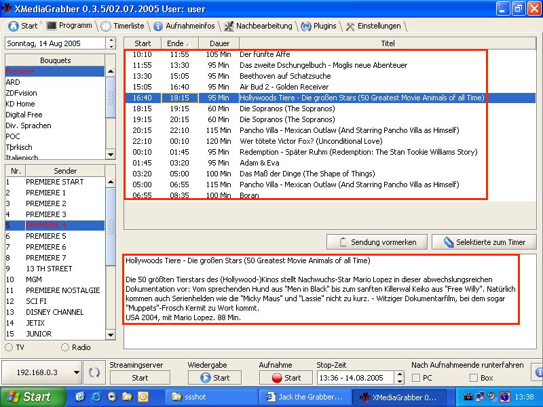
Task: Decrease the Stop-Zeit with down arrow
Action: point(400,381)
